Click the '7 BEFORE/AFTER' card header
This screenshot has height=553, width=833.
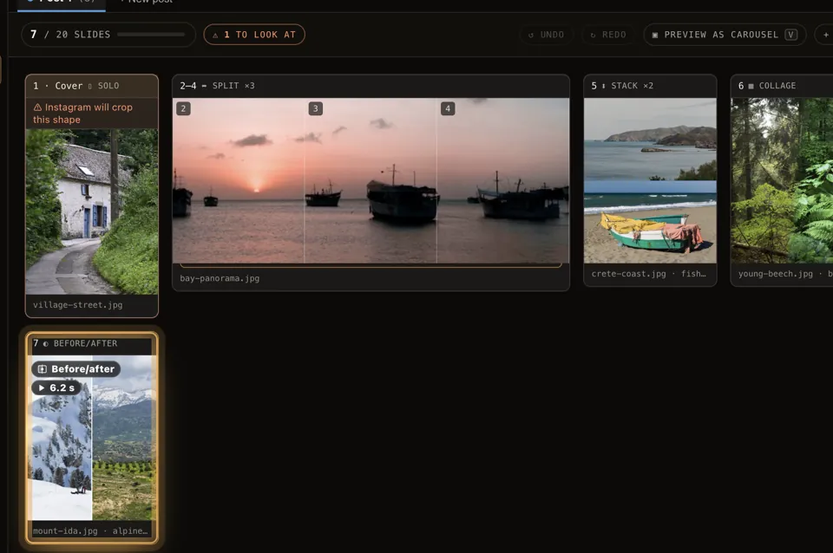click(x=92, y=344)
